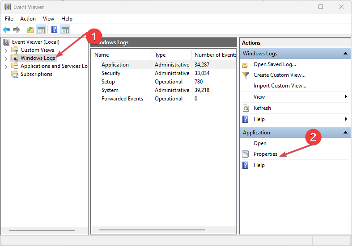Screen dimensions: 352x246
Task: Click the Subscriptions folder icon
Action: pos(15,74)
